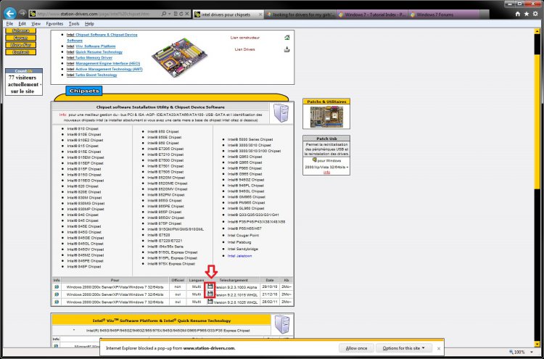
Task: Open the View menu
Action: tap(36, 24)
